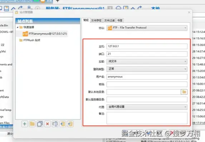205x142 pixels.
Task: Collapse the 快速连接 tree node
Action: (18, 27)
